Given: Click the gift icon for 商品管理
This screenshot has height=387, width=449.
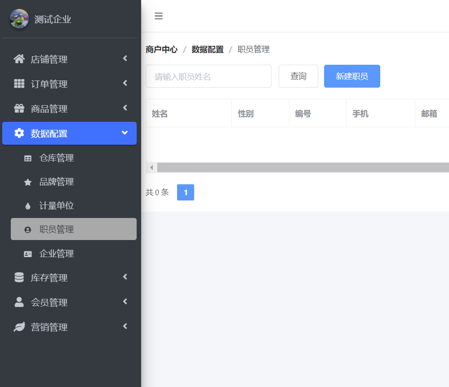Looking at the screenshot, I should coord(19,108).
